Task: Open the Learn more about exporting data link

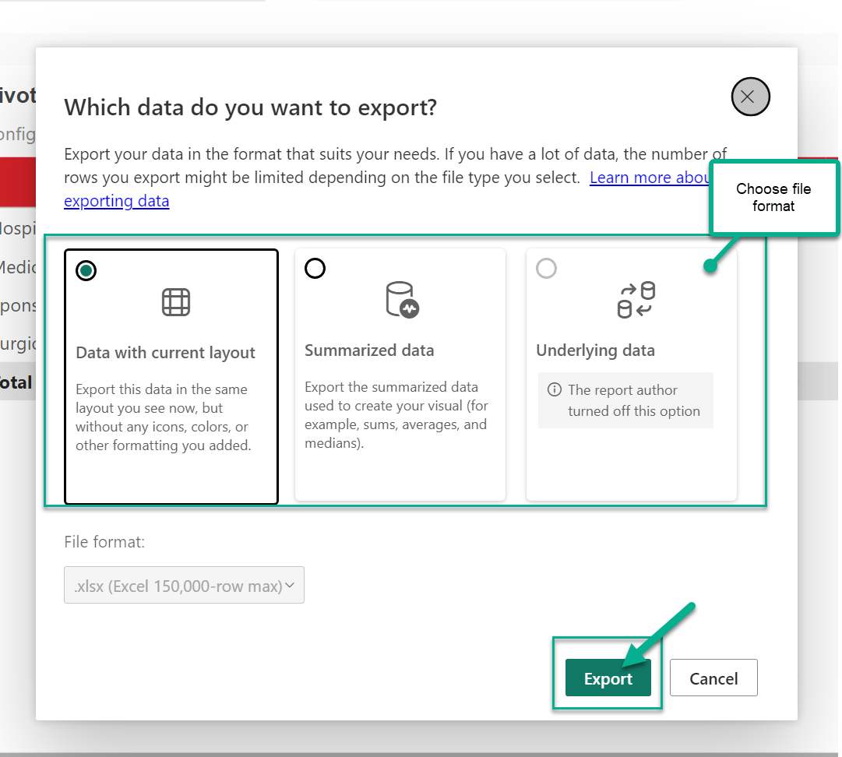Action: 117,201
